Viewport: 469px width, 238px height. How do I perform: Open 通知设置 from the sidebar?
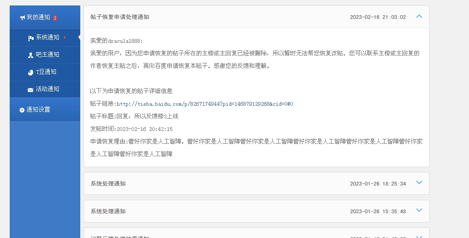38,110
